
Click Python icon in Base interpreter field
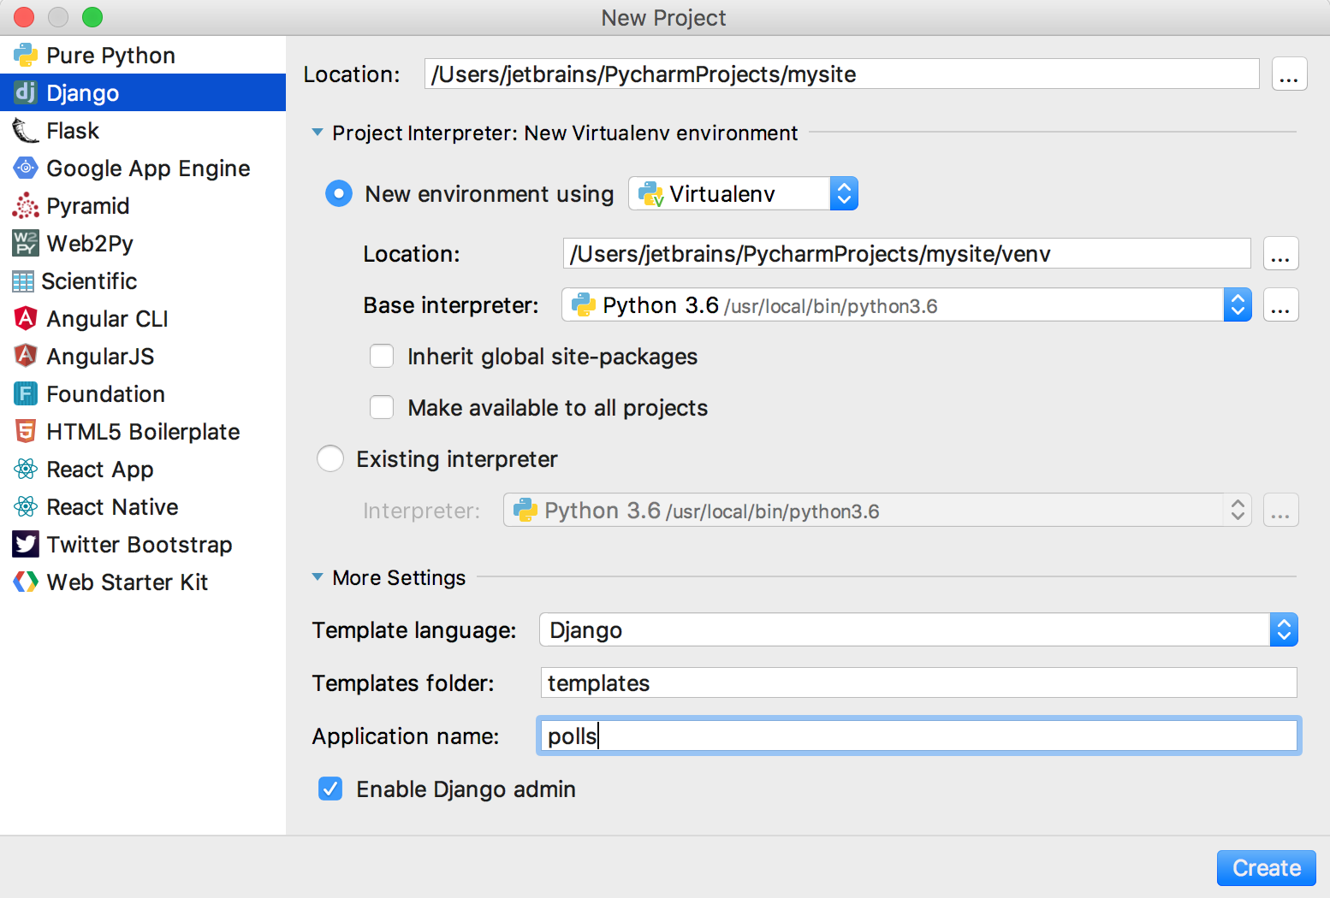point(584,305)
